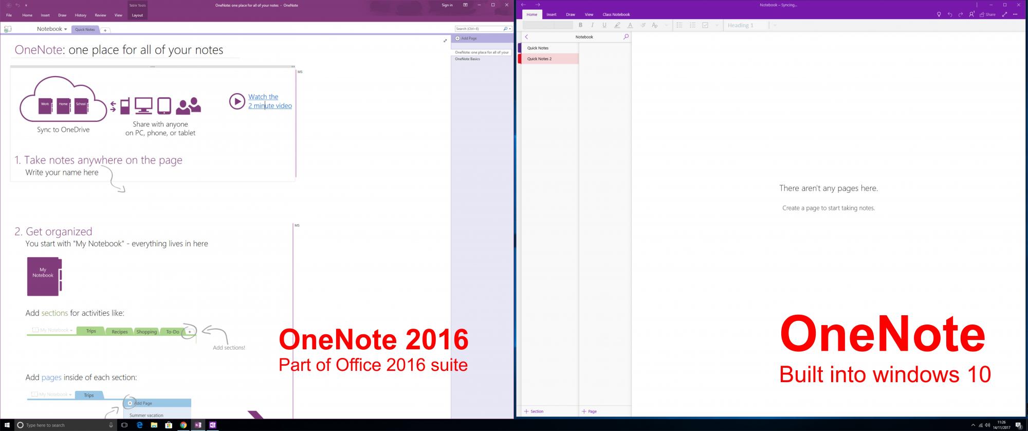Image resolution: width=1028 pixels, height=431 pixels.
Task: Open the search scope dropdown arrow
Action: 510,29
